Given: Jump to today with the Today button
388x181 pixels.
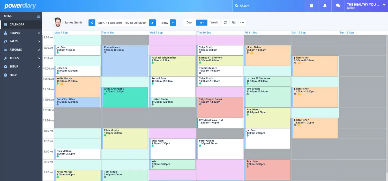Looking at the screenshot, I should pyautogui.click(x=164, y=22).
